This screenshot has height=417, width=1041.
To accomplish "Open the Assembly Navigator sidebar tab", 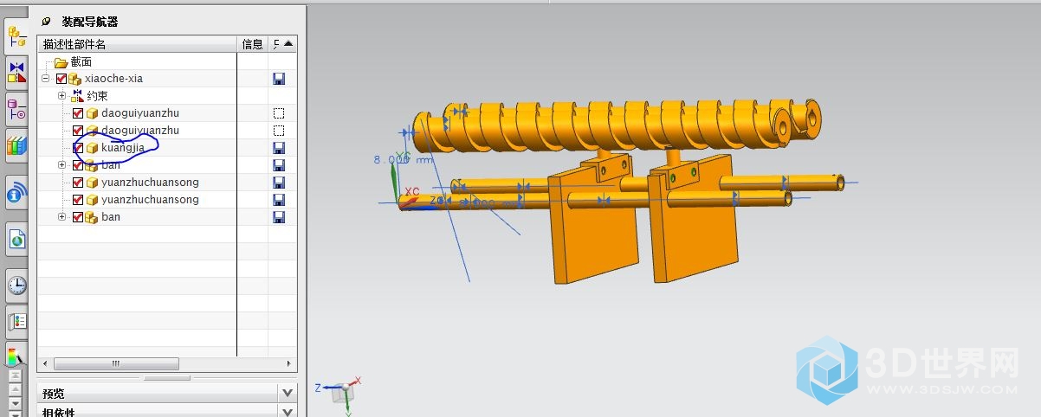I will coord(16,36).
